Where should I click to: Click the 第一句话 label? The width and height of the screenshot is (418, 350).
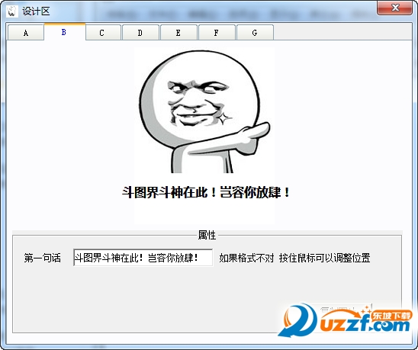click(x=43, y=258)
